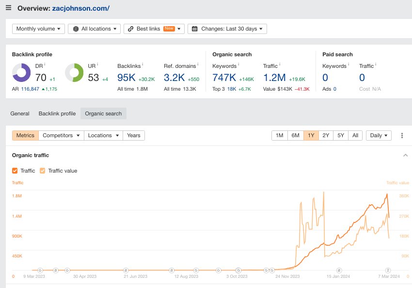Toggle the Traffic value checkbox
412x288 pixels.
coord(43,171)
